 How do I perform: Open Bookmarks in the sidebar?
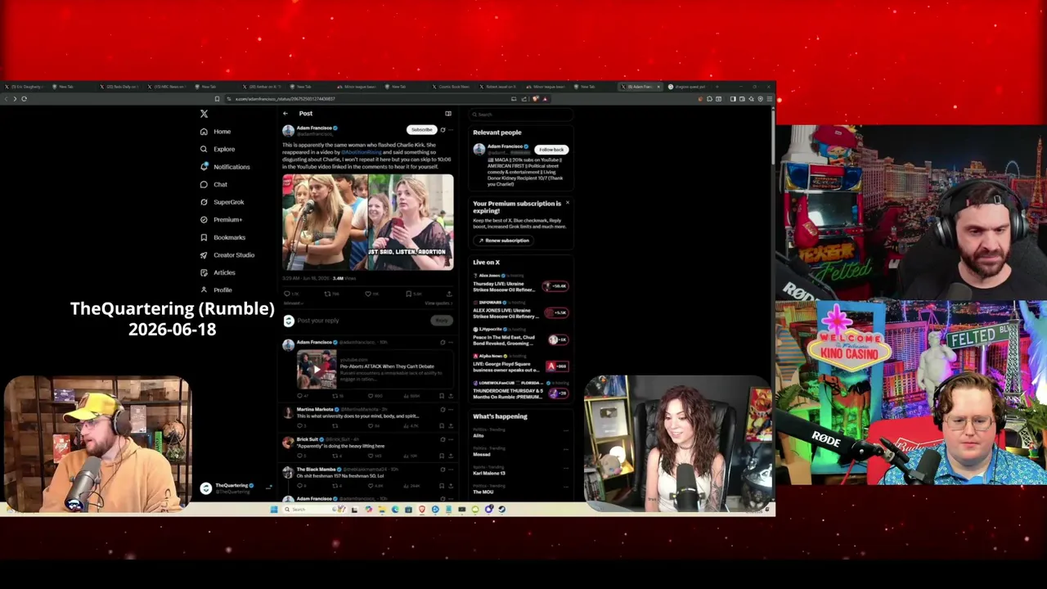[222, 237]
